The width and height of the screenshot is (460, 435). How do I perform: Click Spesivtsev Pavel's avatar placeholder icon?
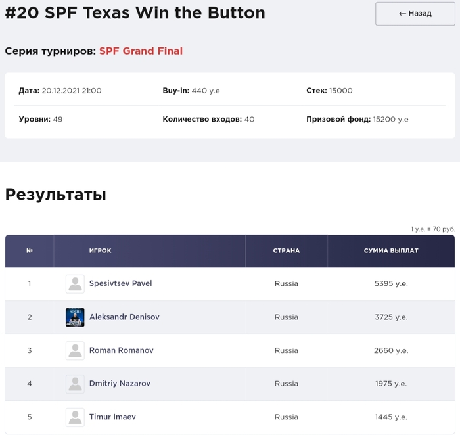(75, 284)
